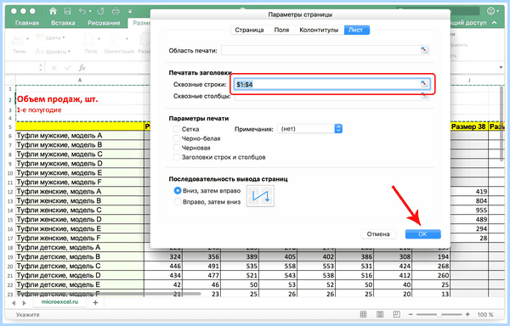Click the OK button in the dialog
The image size is (510, 326).
pyautogui.click(x=422, y=233)
